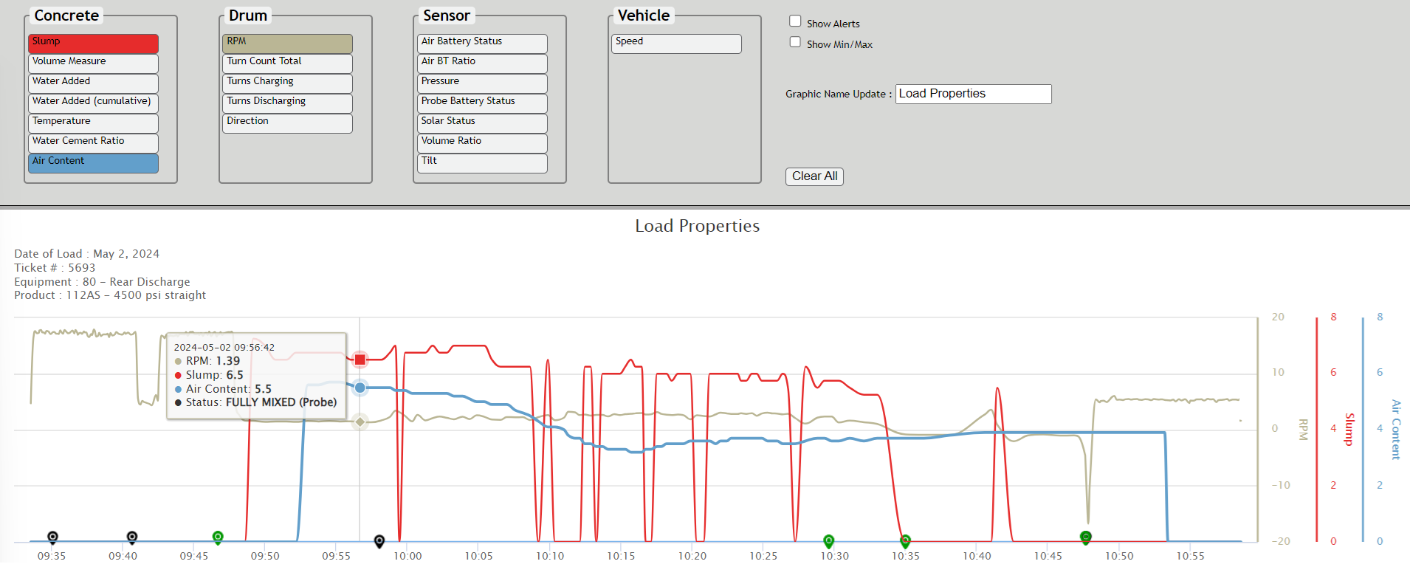The image size is (1410, 564).
Task: Click the black map pin near 09:35
Action: pos(52,537)
